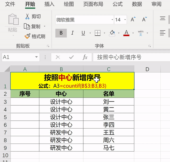
Task: Toggle Italic formatting
Action: click(x=73, y=33)
